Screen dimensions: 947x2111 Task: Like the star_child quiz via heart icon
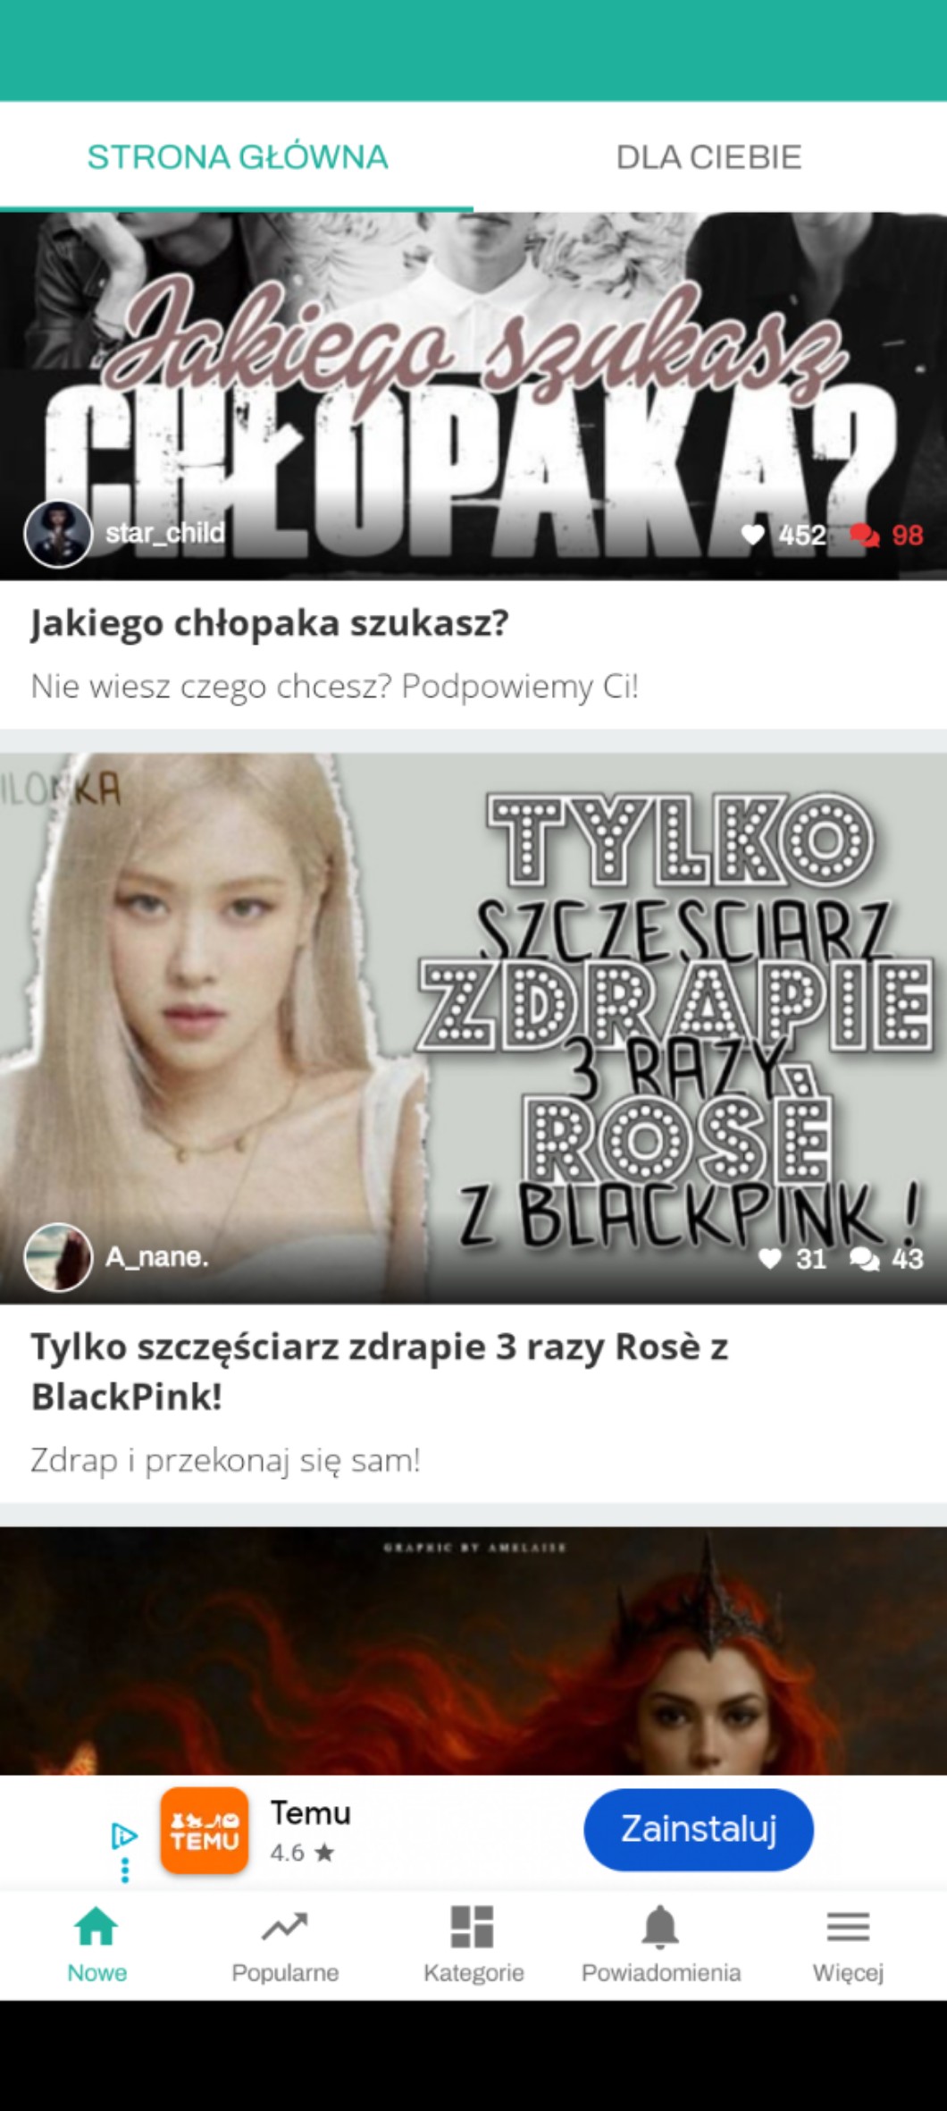[x=753, y=535]
